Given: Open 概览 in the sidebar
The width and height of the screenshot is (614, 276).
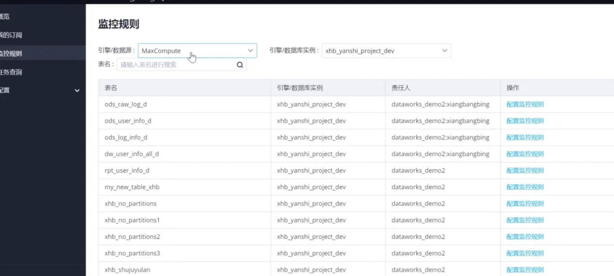Looking at the screenshot, I should point(4,16).
